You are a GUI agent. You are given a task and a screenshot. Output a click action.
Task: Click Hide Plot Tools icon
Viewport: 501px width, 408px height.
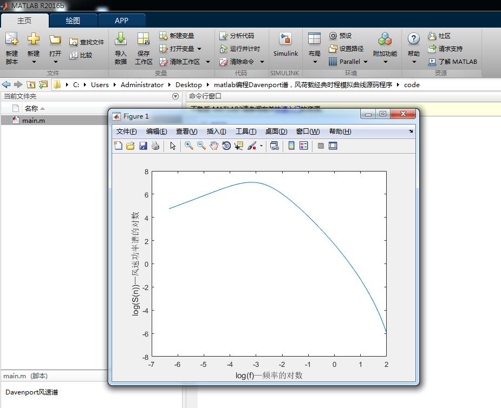tap(321, 146)
